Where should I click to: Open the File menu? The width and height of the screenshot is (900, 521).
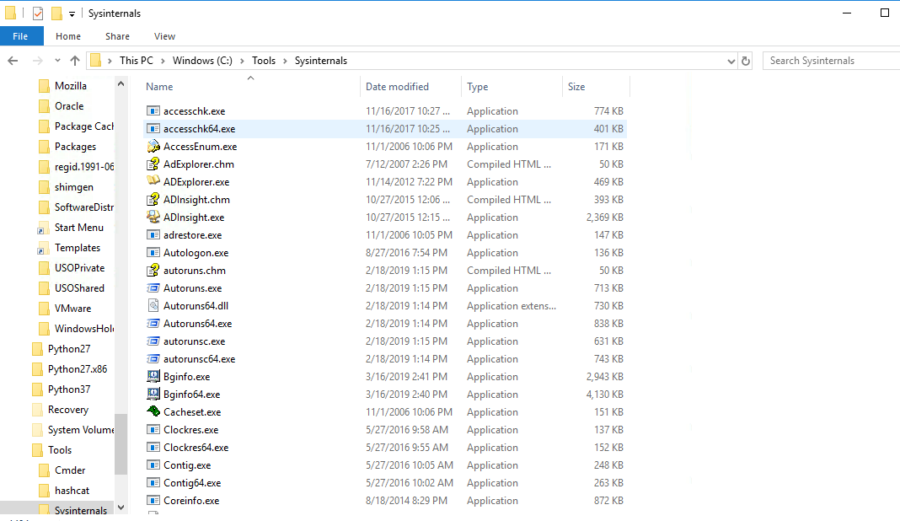(x=21, y=36)
